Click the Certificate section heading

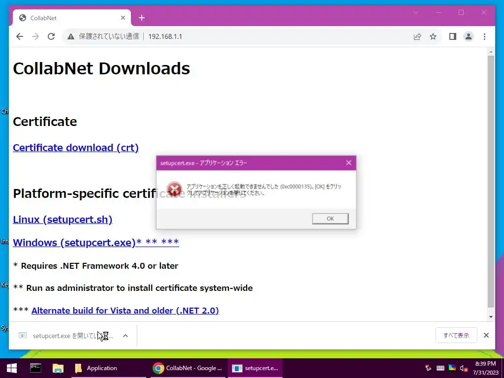pyautogui.click(x=45, y=122)
